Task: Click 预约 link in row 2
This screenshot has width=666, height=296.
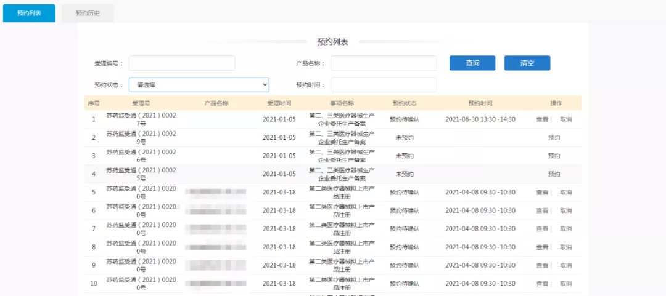Action: pos(554,138)
